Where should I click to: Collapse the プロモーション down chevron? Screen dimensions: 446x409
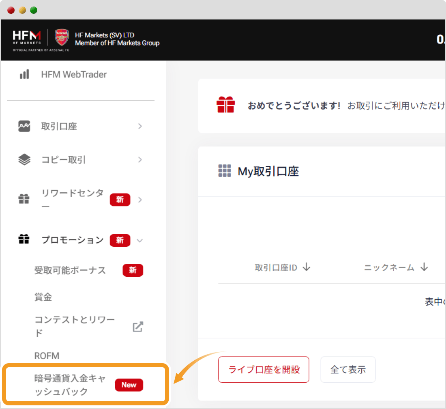point(139,241)
